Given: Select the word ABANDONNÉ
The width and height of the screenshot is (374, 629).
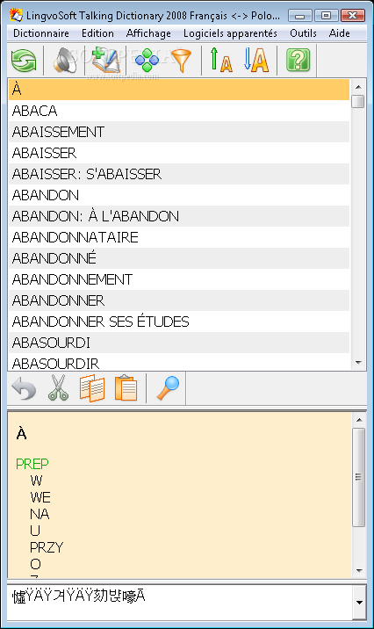Looking at the screenshot, I should (179, 258).
